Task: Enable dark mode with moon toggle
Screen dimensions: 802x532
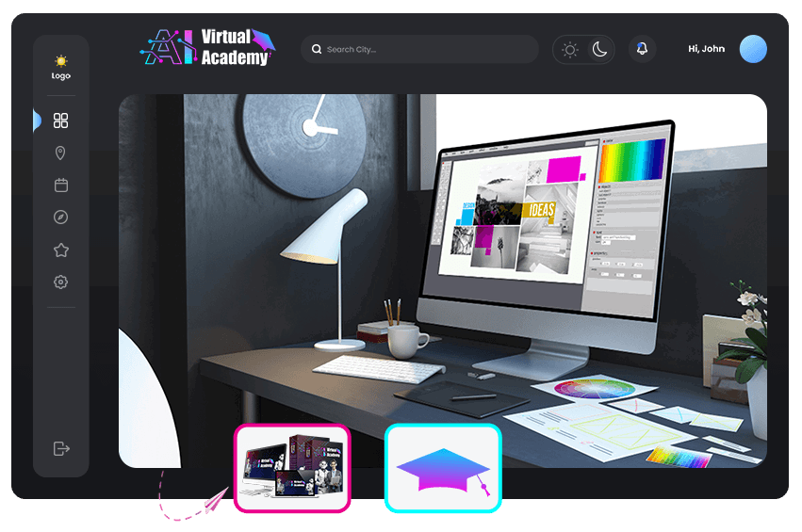Action: 599,50
